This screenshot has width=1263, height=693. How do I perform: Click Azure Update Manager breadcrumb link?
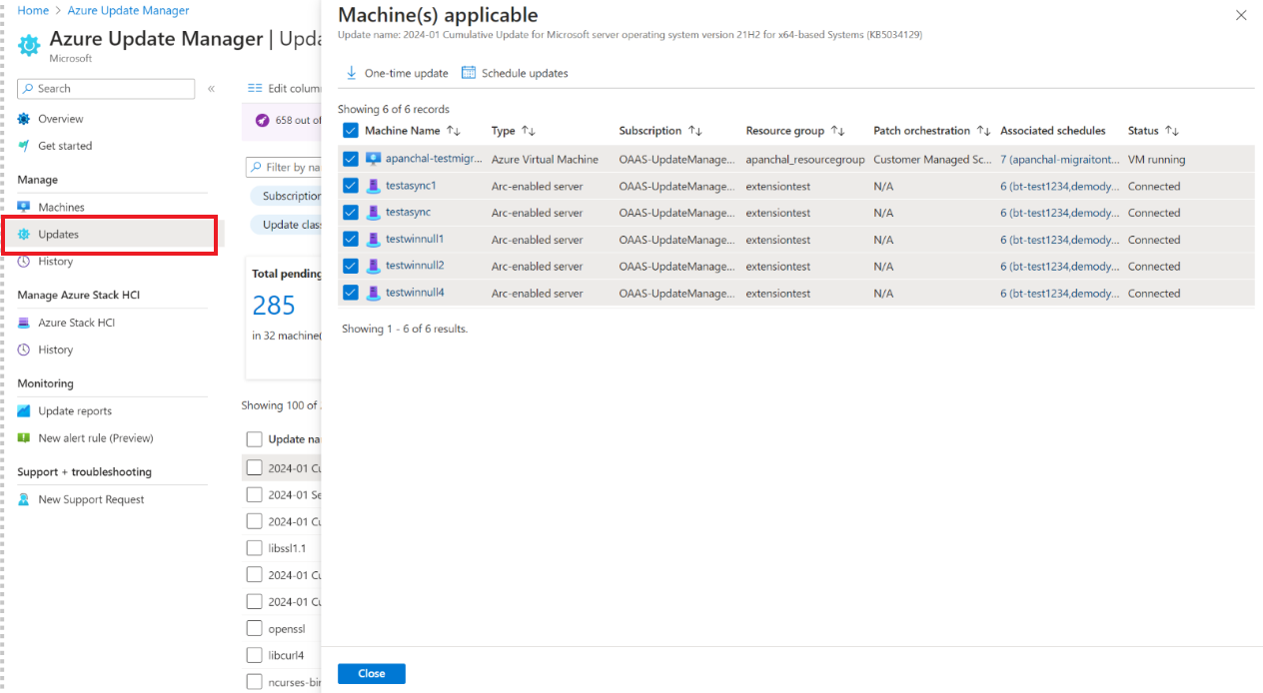[x=128, y=10]
